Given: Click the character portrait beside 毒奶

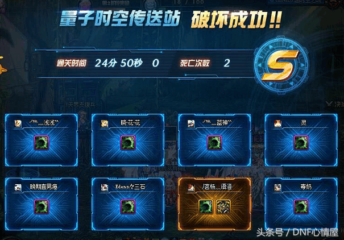Looking at the screenshot, I should click(x=277, y=188).
